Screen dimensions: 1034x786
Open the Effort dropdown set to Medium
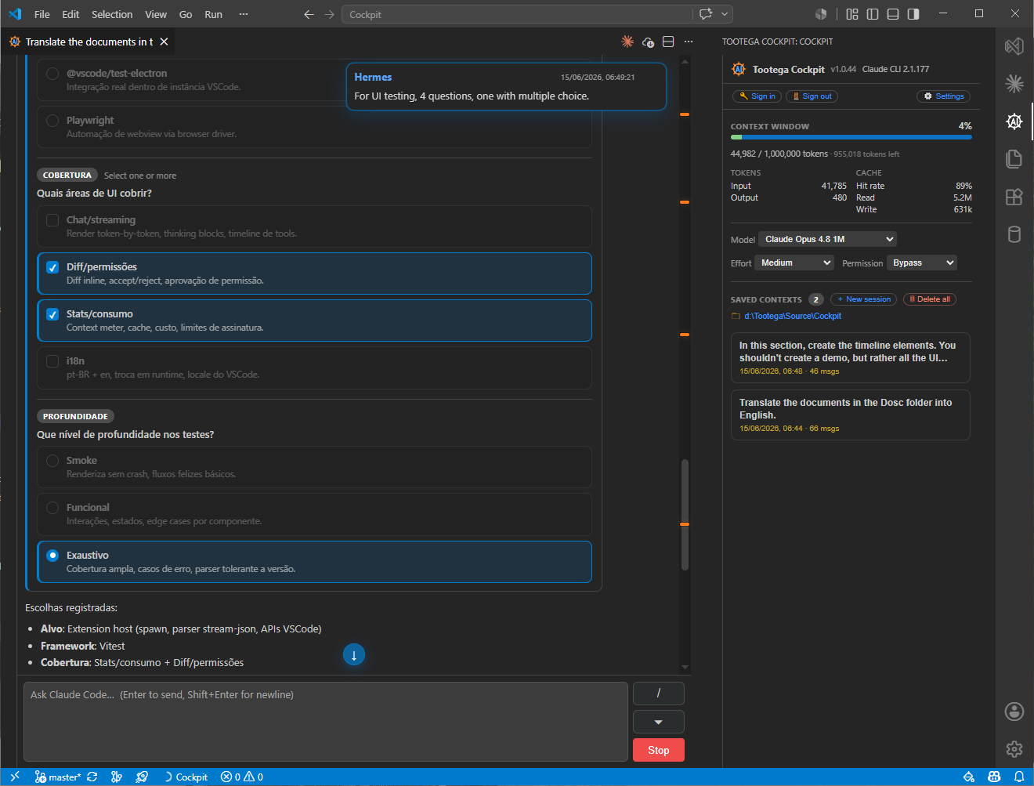(x=794, y=263)
